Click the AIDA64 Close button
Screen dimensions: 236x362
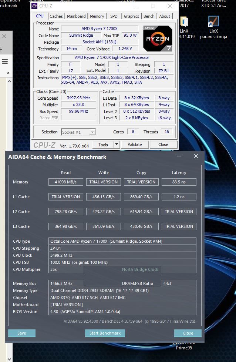[188, 333]
